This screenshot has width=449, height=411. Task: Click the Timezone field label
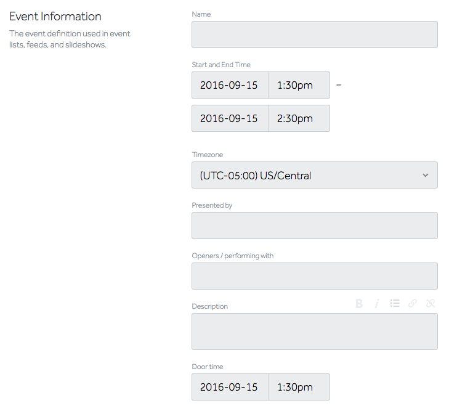point(208,155)
